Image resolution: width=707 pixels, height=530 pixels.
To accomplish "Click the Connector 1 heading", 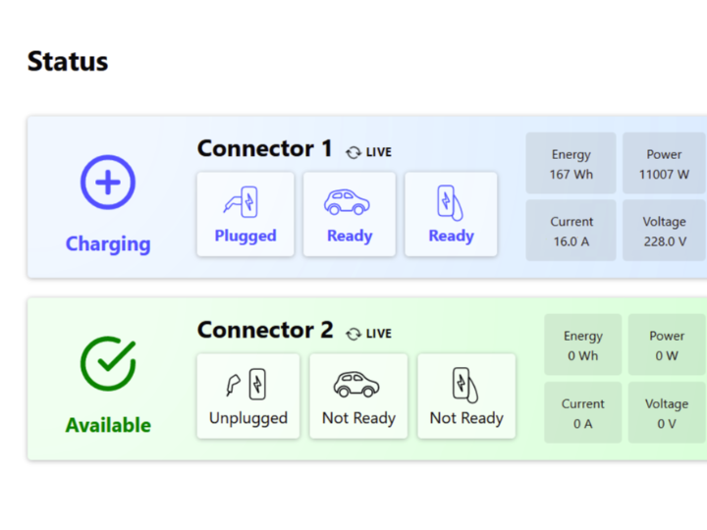I will [264, 149].
